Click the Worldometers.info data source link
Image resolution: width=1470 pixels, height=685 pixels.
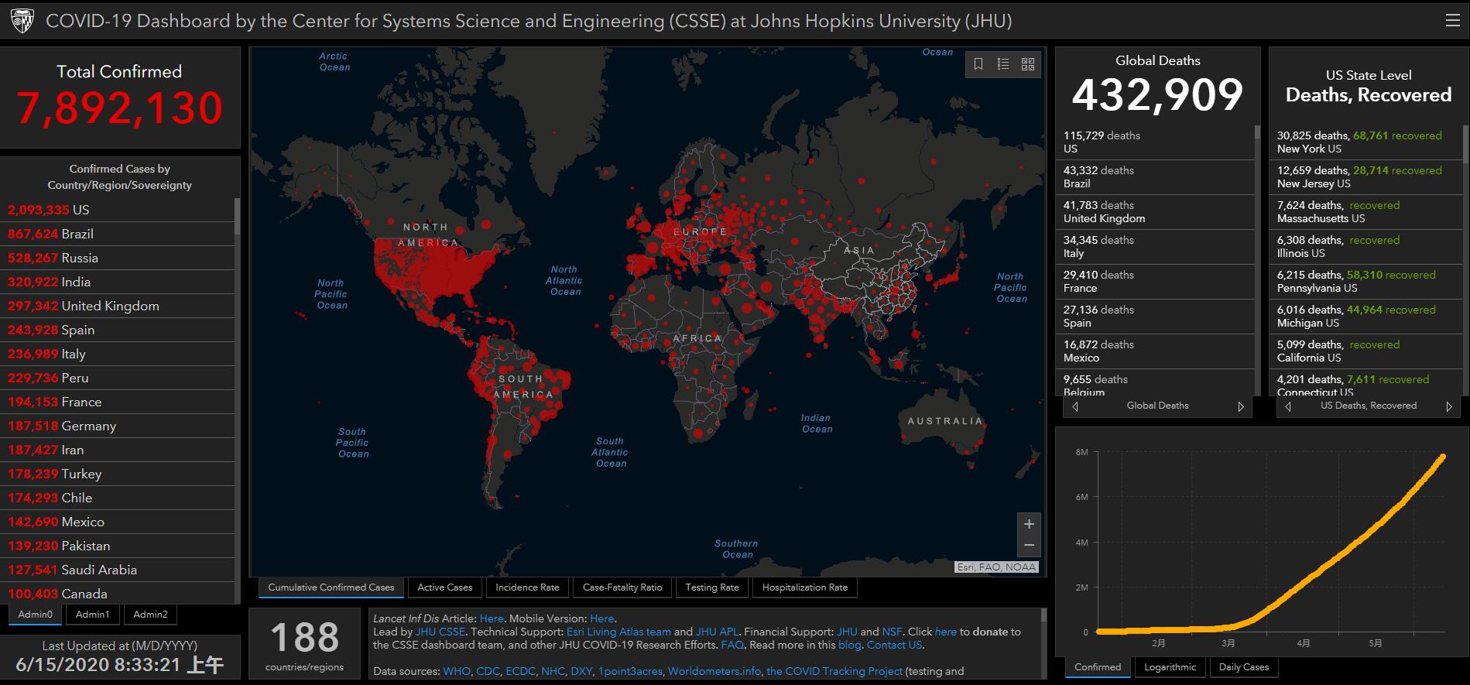(714, 671)
